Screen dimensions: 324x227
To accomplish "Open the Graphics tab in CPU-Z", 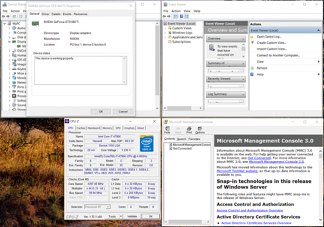I will (x=129, y=128).
